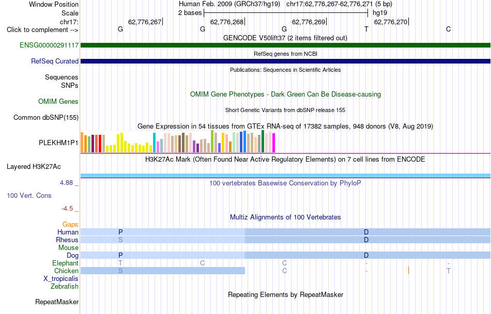Click the '2 bases' scale label
The width and height of the screenshot is (491, 314).
coord(190,13)
